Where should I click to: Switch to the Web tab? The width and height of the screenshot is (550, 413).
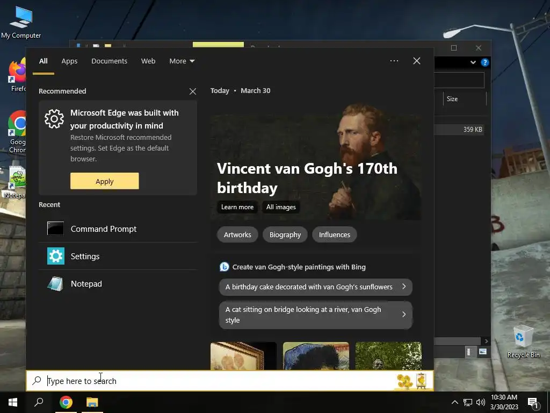pyautogui.click(x=148, y=61)
